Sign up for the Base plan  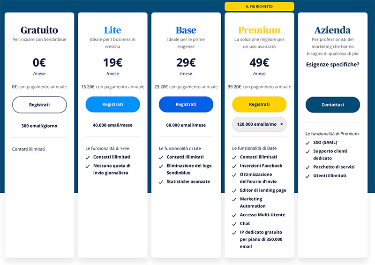(186, 105)
